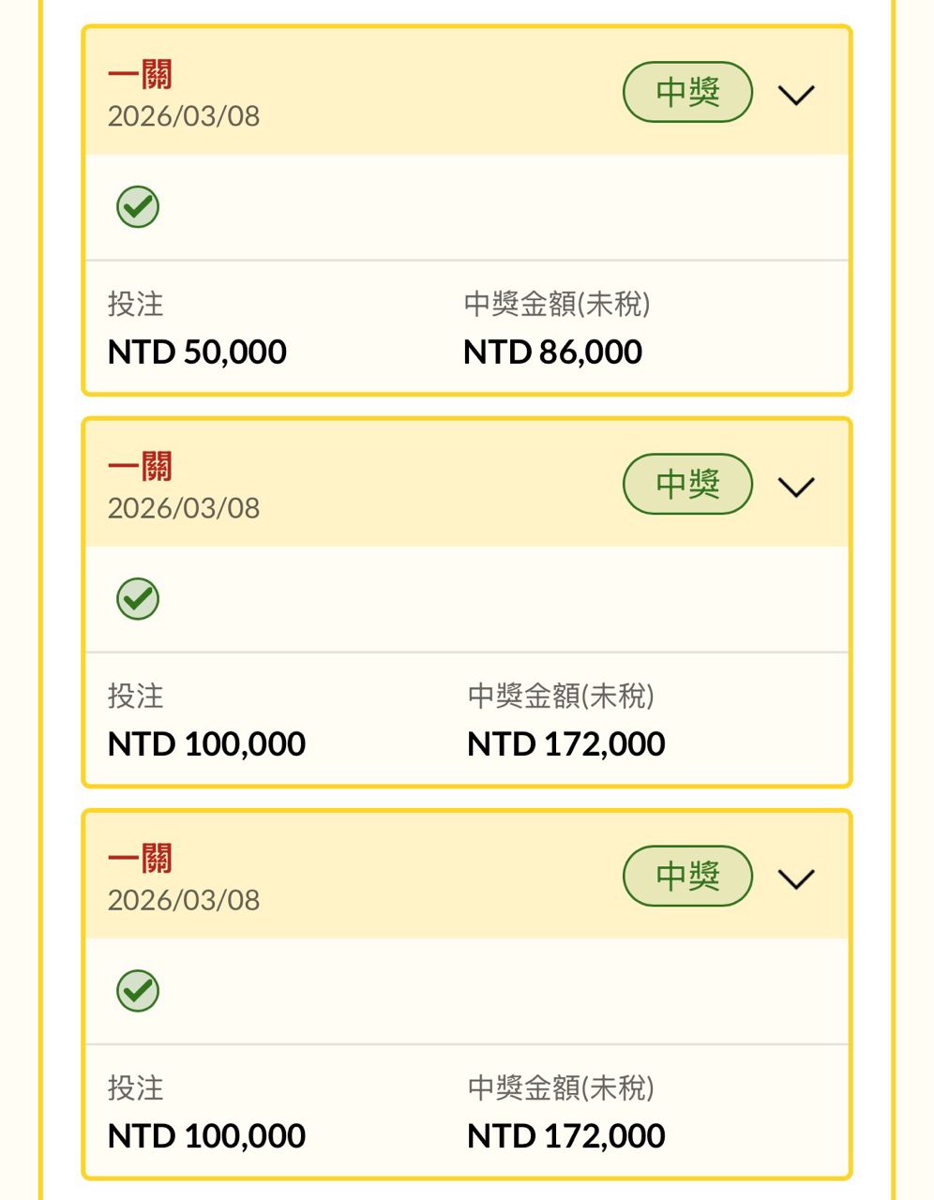
Task: Click the 中獎金額(未稅) label in the top card
Action: (x=557, y=304)
